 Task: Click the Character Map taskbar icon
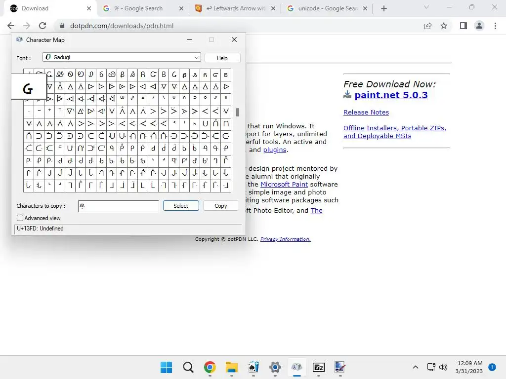coord(297,367)
